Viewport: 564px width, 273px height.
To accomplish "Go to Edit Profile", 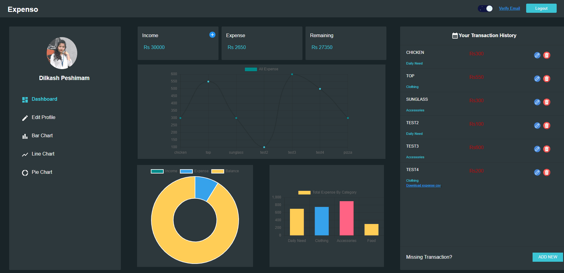I will [43, 117].
